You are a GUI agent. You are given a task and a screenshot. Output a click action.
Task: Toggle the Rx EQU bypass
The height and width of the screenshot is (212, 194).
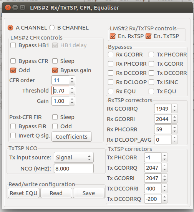[111, 91]
